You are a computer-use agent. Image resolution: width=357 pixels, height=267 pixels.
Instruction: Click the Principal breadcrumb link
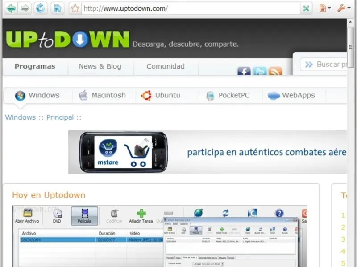(x=60, y=117)
